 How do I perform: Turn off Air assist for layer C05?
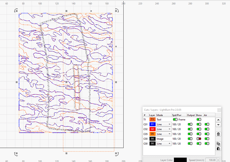click(x=207, y=134)
